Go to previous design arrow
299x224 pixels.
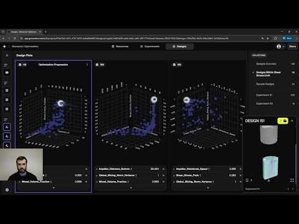click(x=288, y=189)
